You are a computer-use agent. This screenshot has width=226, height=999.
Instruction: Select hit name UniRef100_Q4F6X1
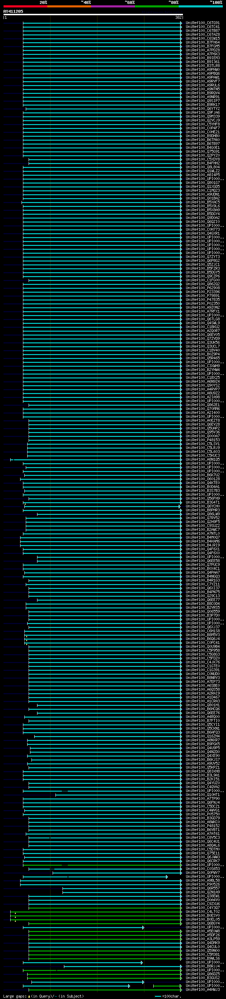202,549
